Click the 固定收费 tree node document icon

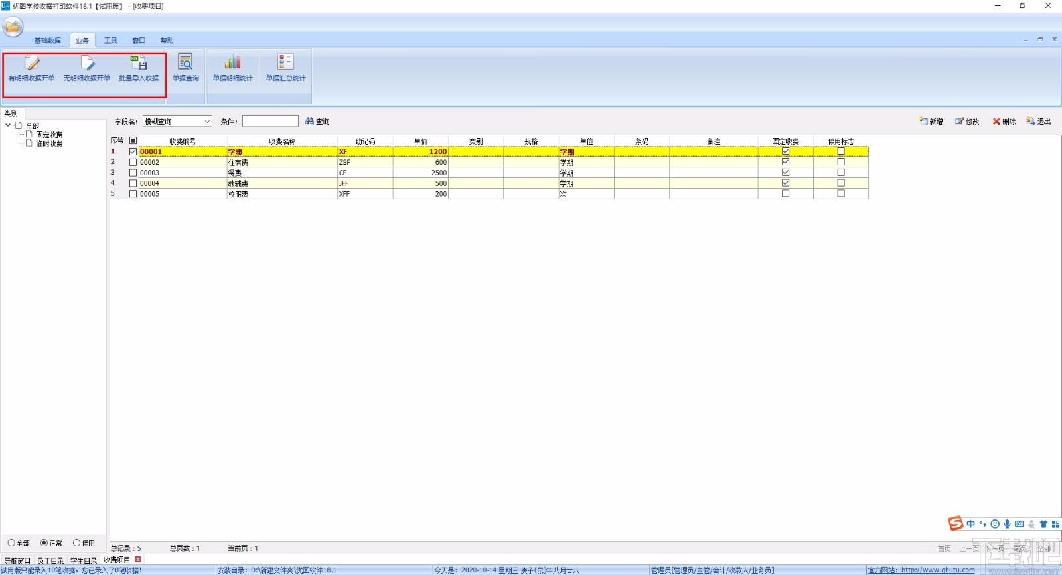29,134
